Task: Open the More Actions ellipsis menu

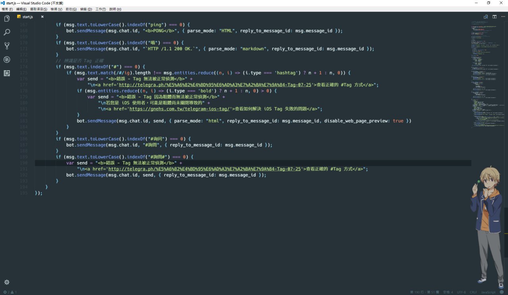Action: pyautogui.click(x=503, y=17)
